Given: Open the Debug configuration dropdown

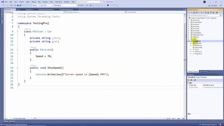Looking at the screenshot, I should [x=36, y=6].
